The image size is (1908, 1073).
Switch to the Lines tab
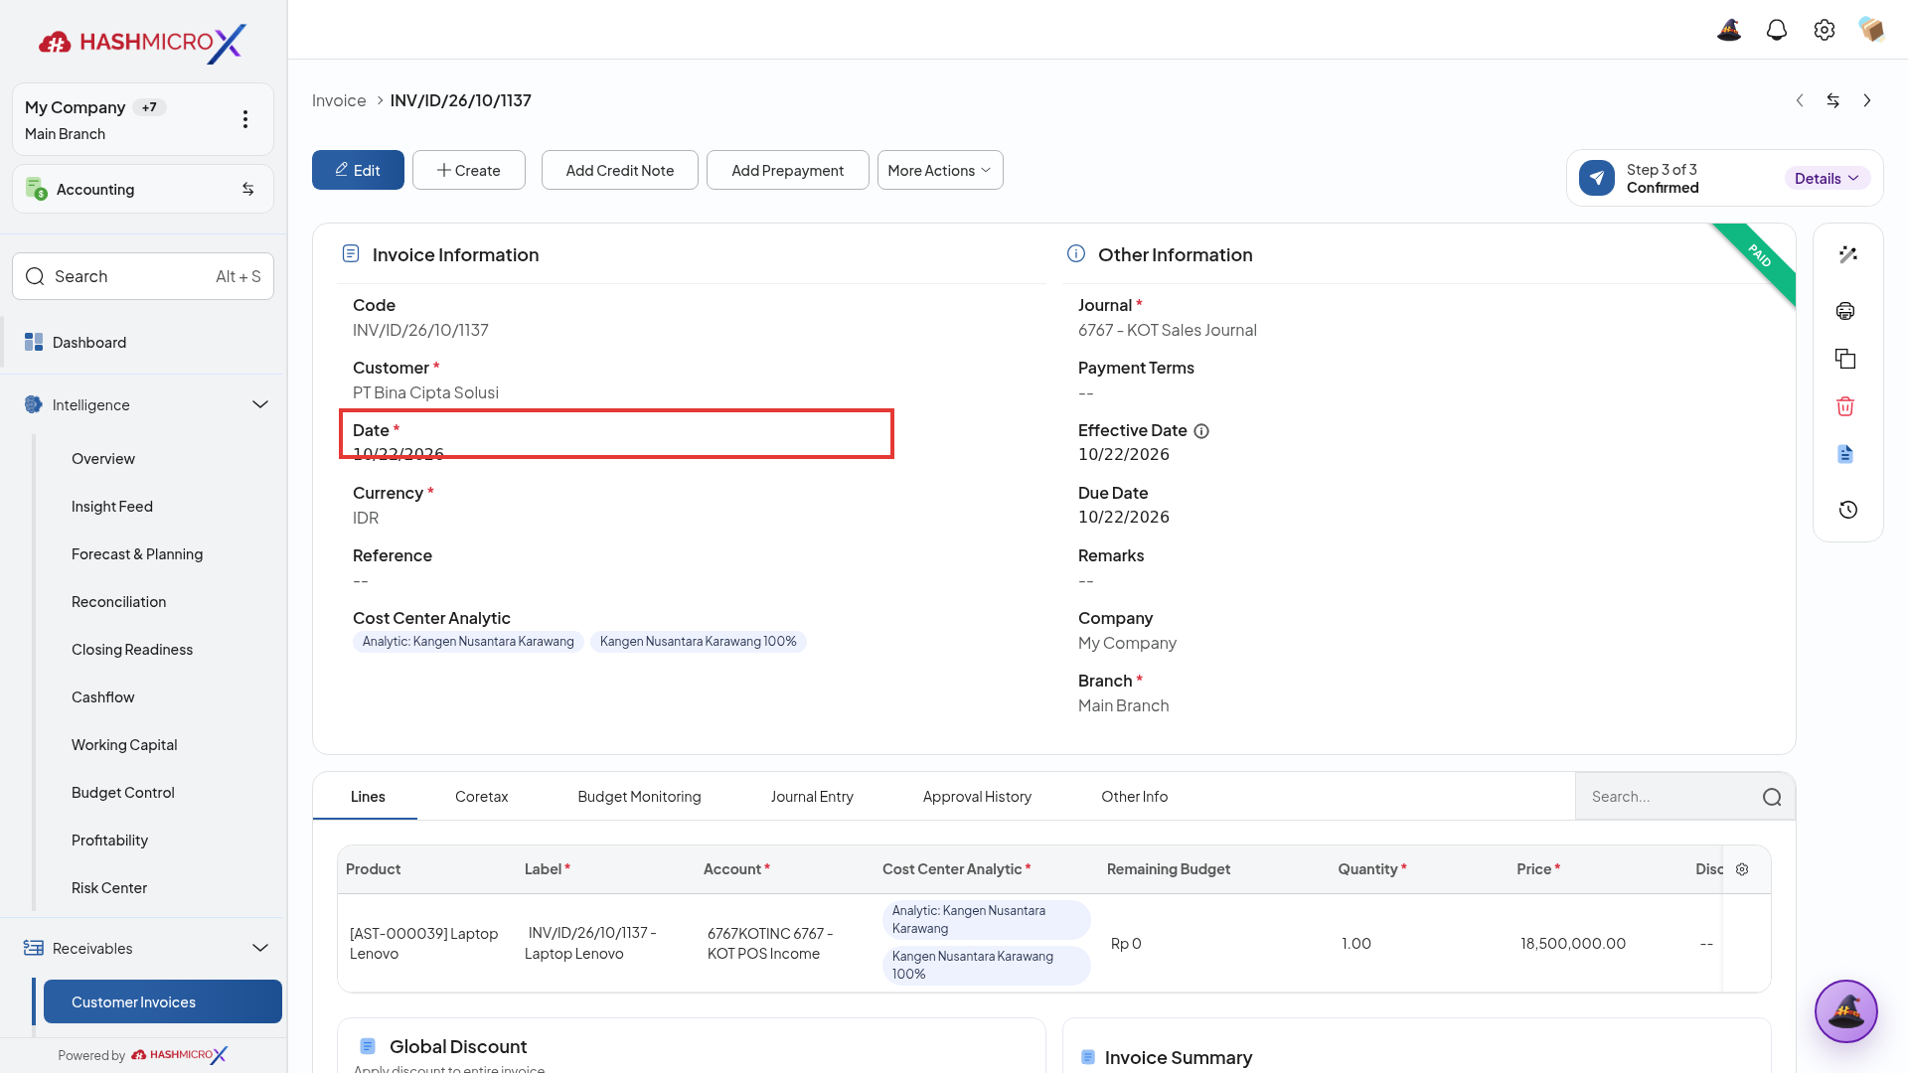(x=368, y=797)
